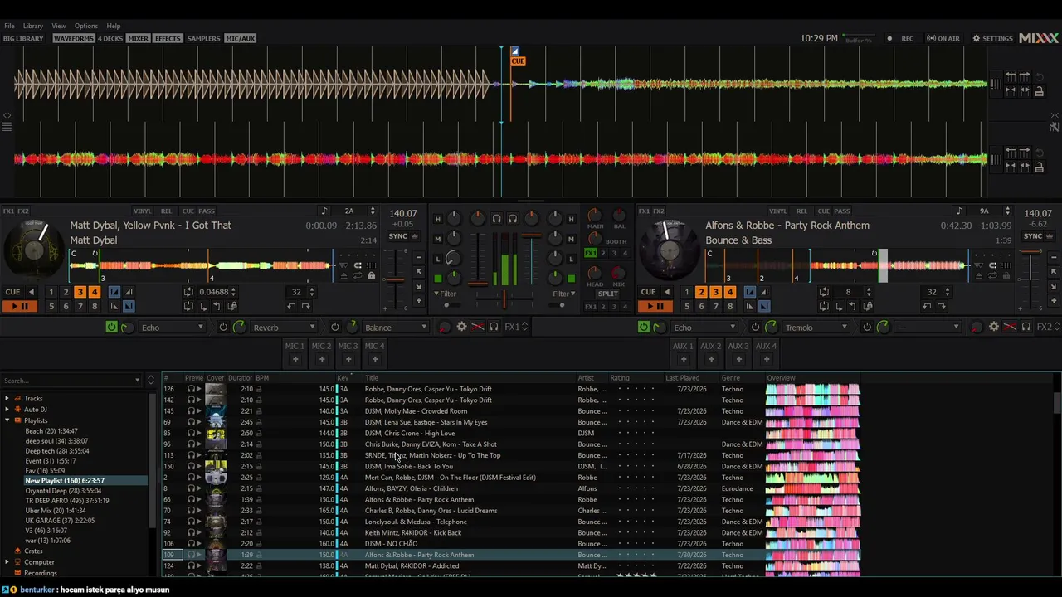Toggle the Tremolo effect power in FX2
Image resolution: width=1062 pixels, height=597 pixels.
755,328
